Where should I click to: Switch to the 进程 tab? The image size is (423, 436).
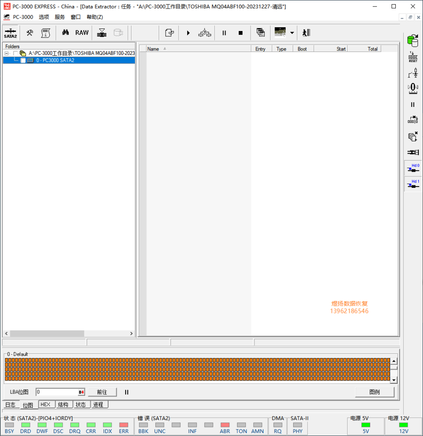98,404
